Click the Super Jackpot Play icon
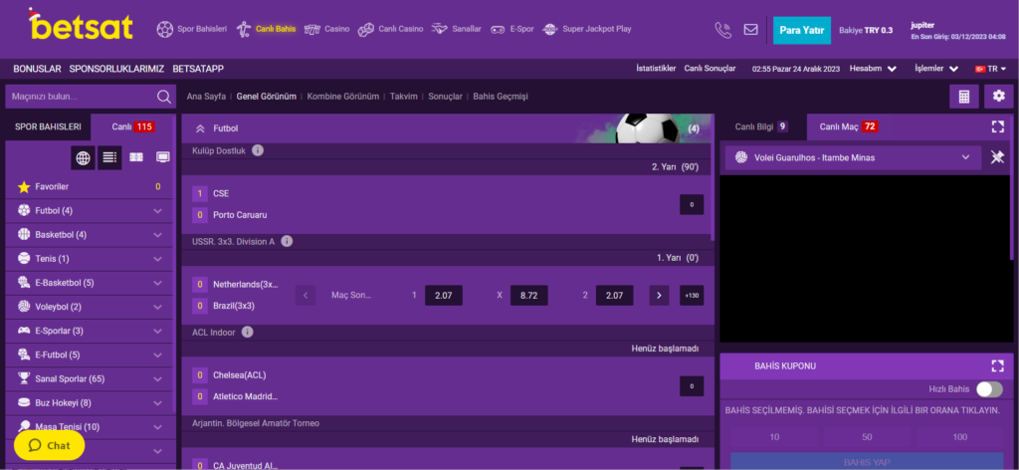 (549, 29)
